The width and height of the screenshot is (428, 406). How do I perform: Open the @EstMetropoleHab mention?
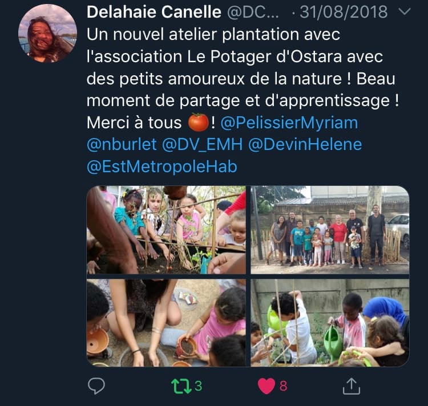point(162,167)
